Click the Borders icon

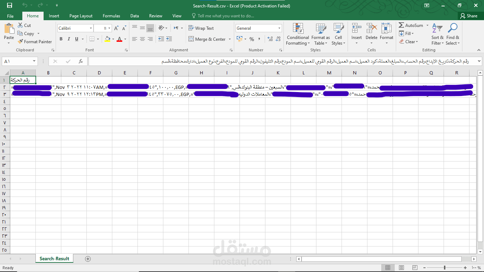(92, 39)
